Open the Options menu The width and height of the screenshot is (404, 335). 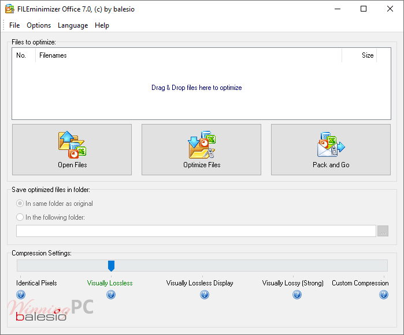click(39, 25)
